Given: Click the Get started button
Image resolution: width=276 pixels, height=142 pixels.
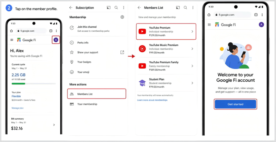Looking at the screenshot, I should pyautogui.click(x=235, y=104).
